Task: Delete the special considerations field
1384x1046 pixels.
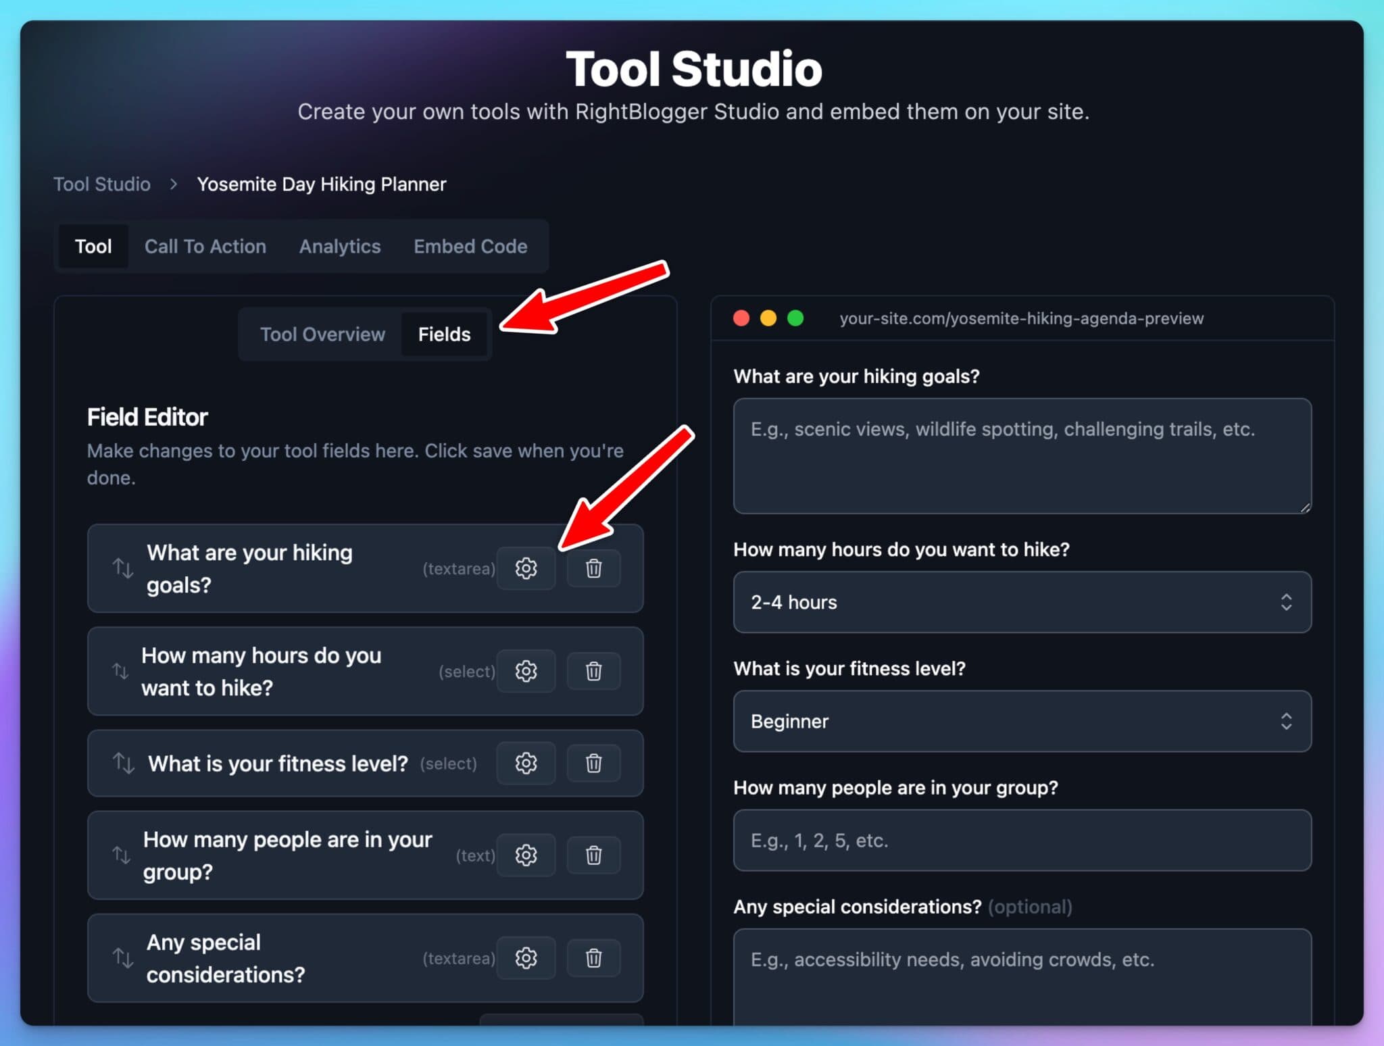Action: point(593,957)
